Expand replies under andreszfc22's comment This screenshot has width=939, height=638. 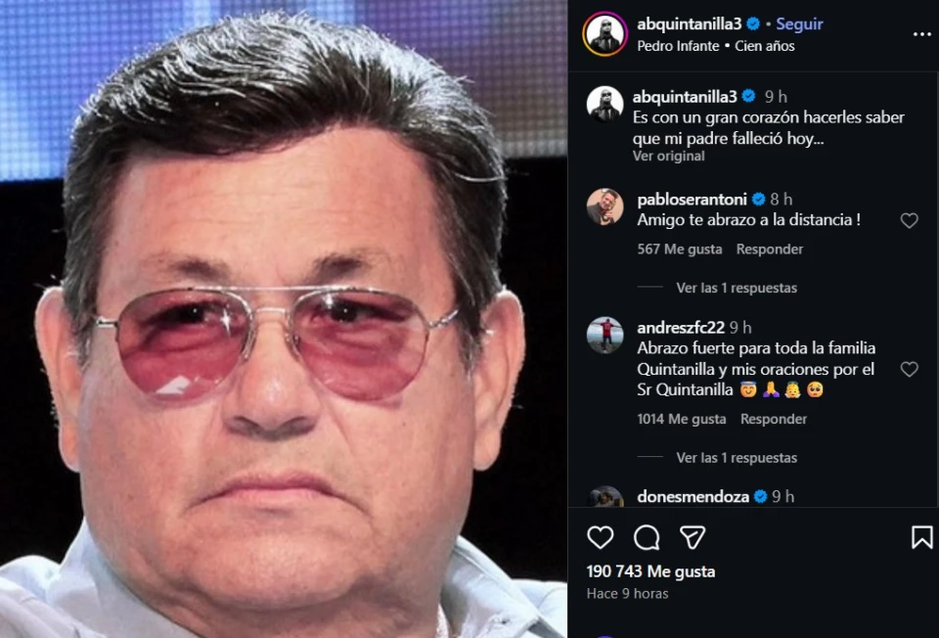[x=736, y=458]
